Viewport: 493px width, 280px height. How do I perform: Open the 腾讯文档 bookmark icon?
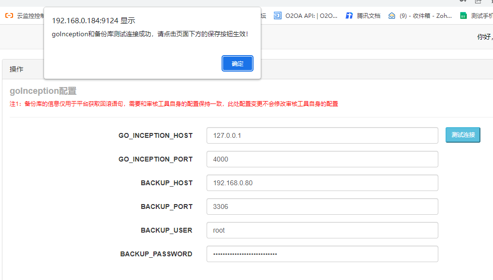pyautogui.click(x=349, y=15)
